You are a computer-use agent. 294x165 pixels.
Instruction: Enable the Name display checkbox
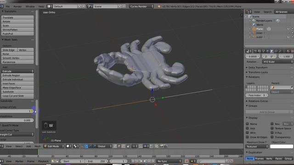point(247,124)
